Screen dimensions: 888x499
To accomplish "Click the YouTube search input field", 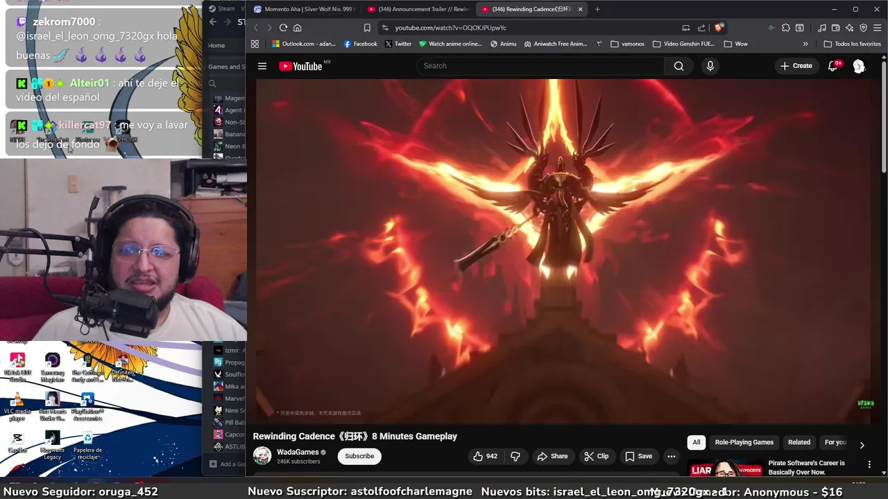I will click(540, 66).
